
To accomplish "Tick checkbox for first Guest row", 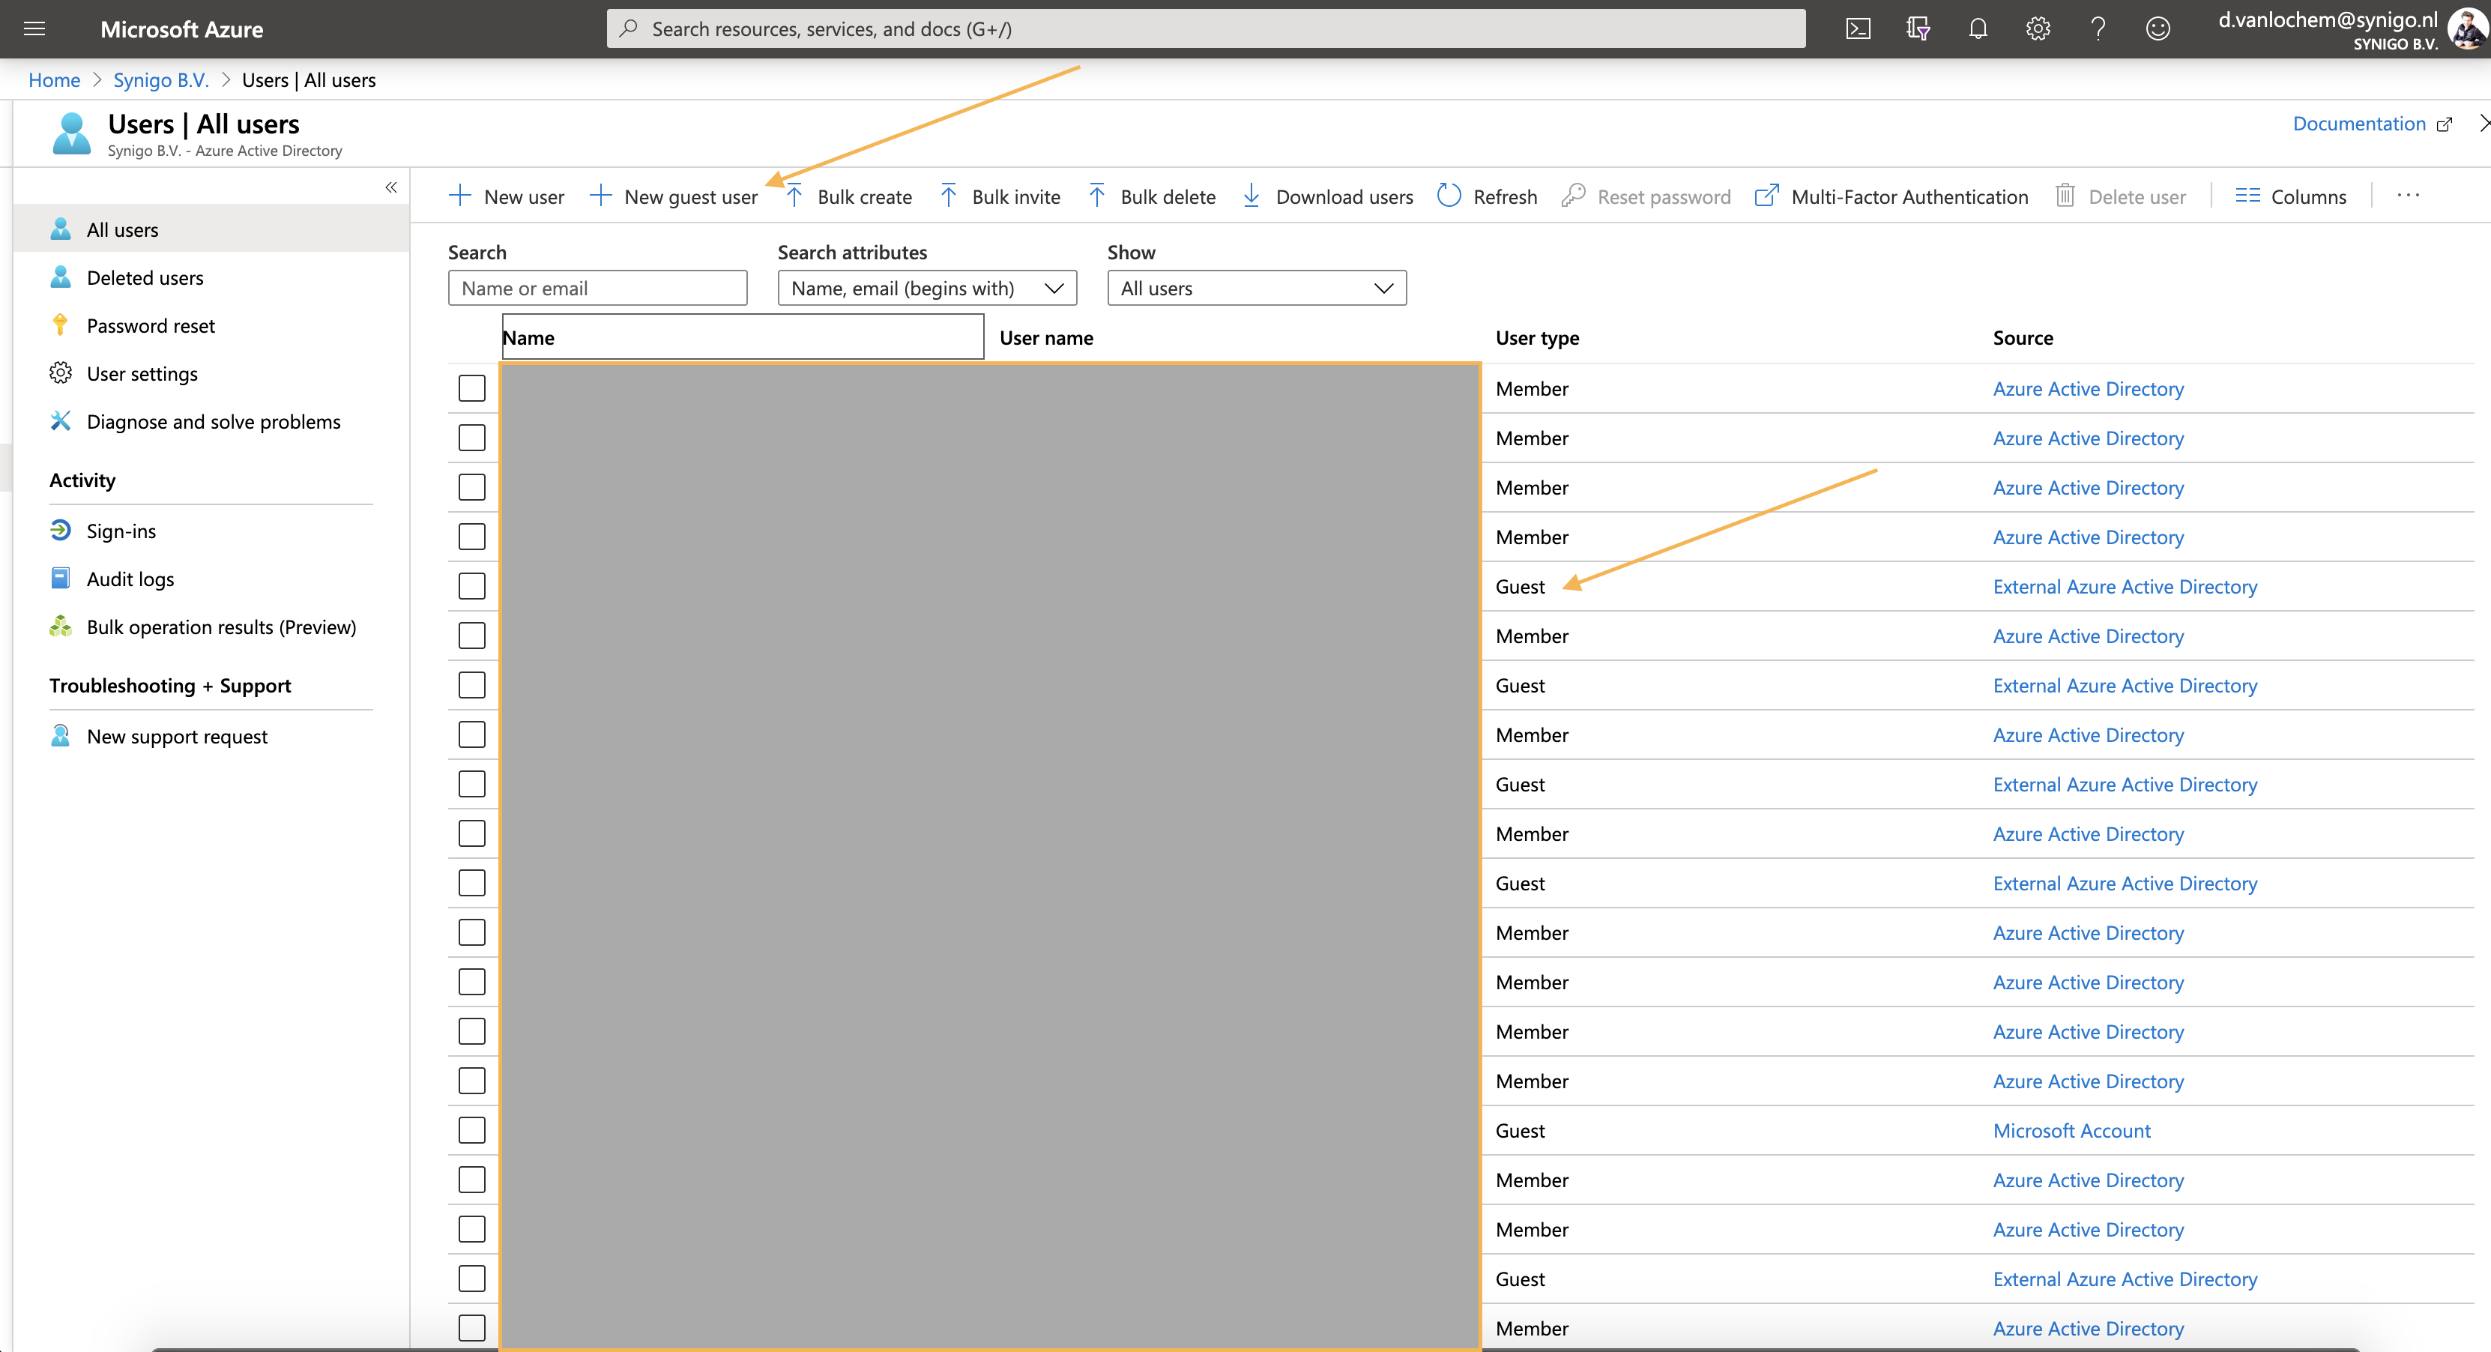I will pyautogui.click(x=472, y=586).
